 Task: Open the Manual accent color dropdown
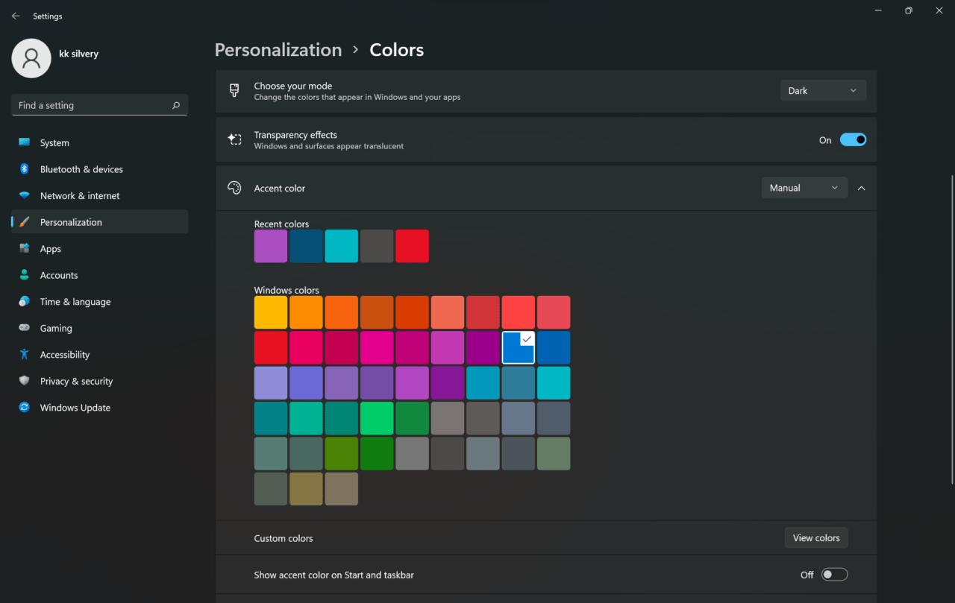pyautogui.click(x=804, y=187)
